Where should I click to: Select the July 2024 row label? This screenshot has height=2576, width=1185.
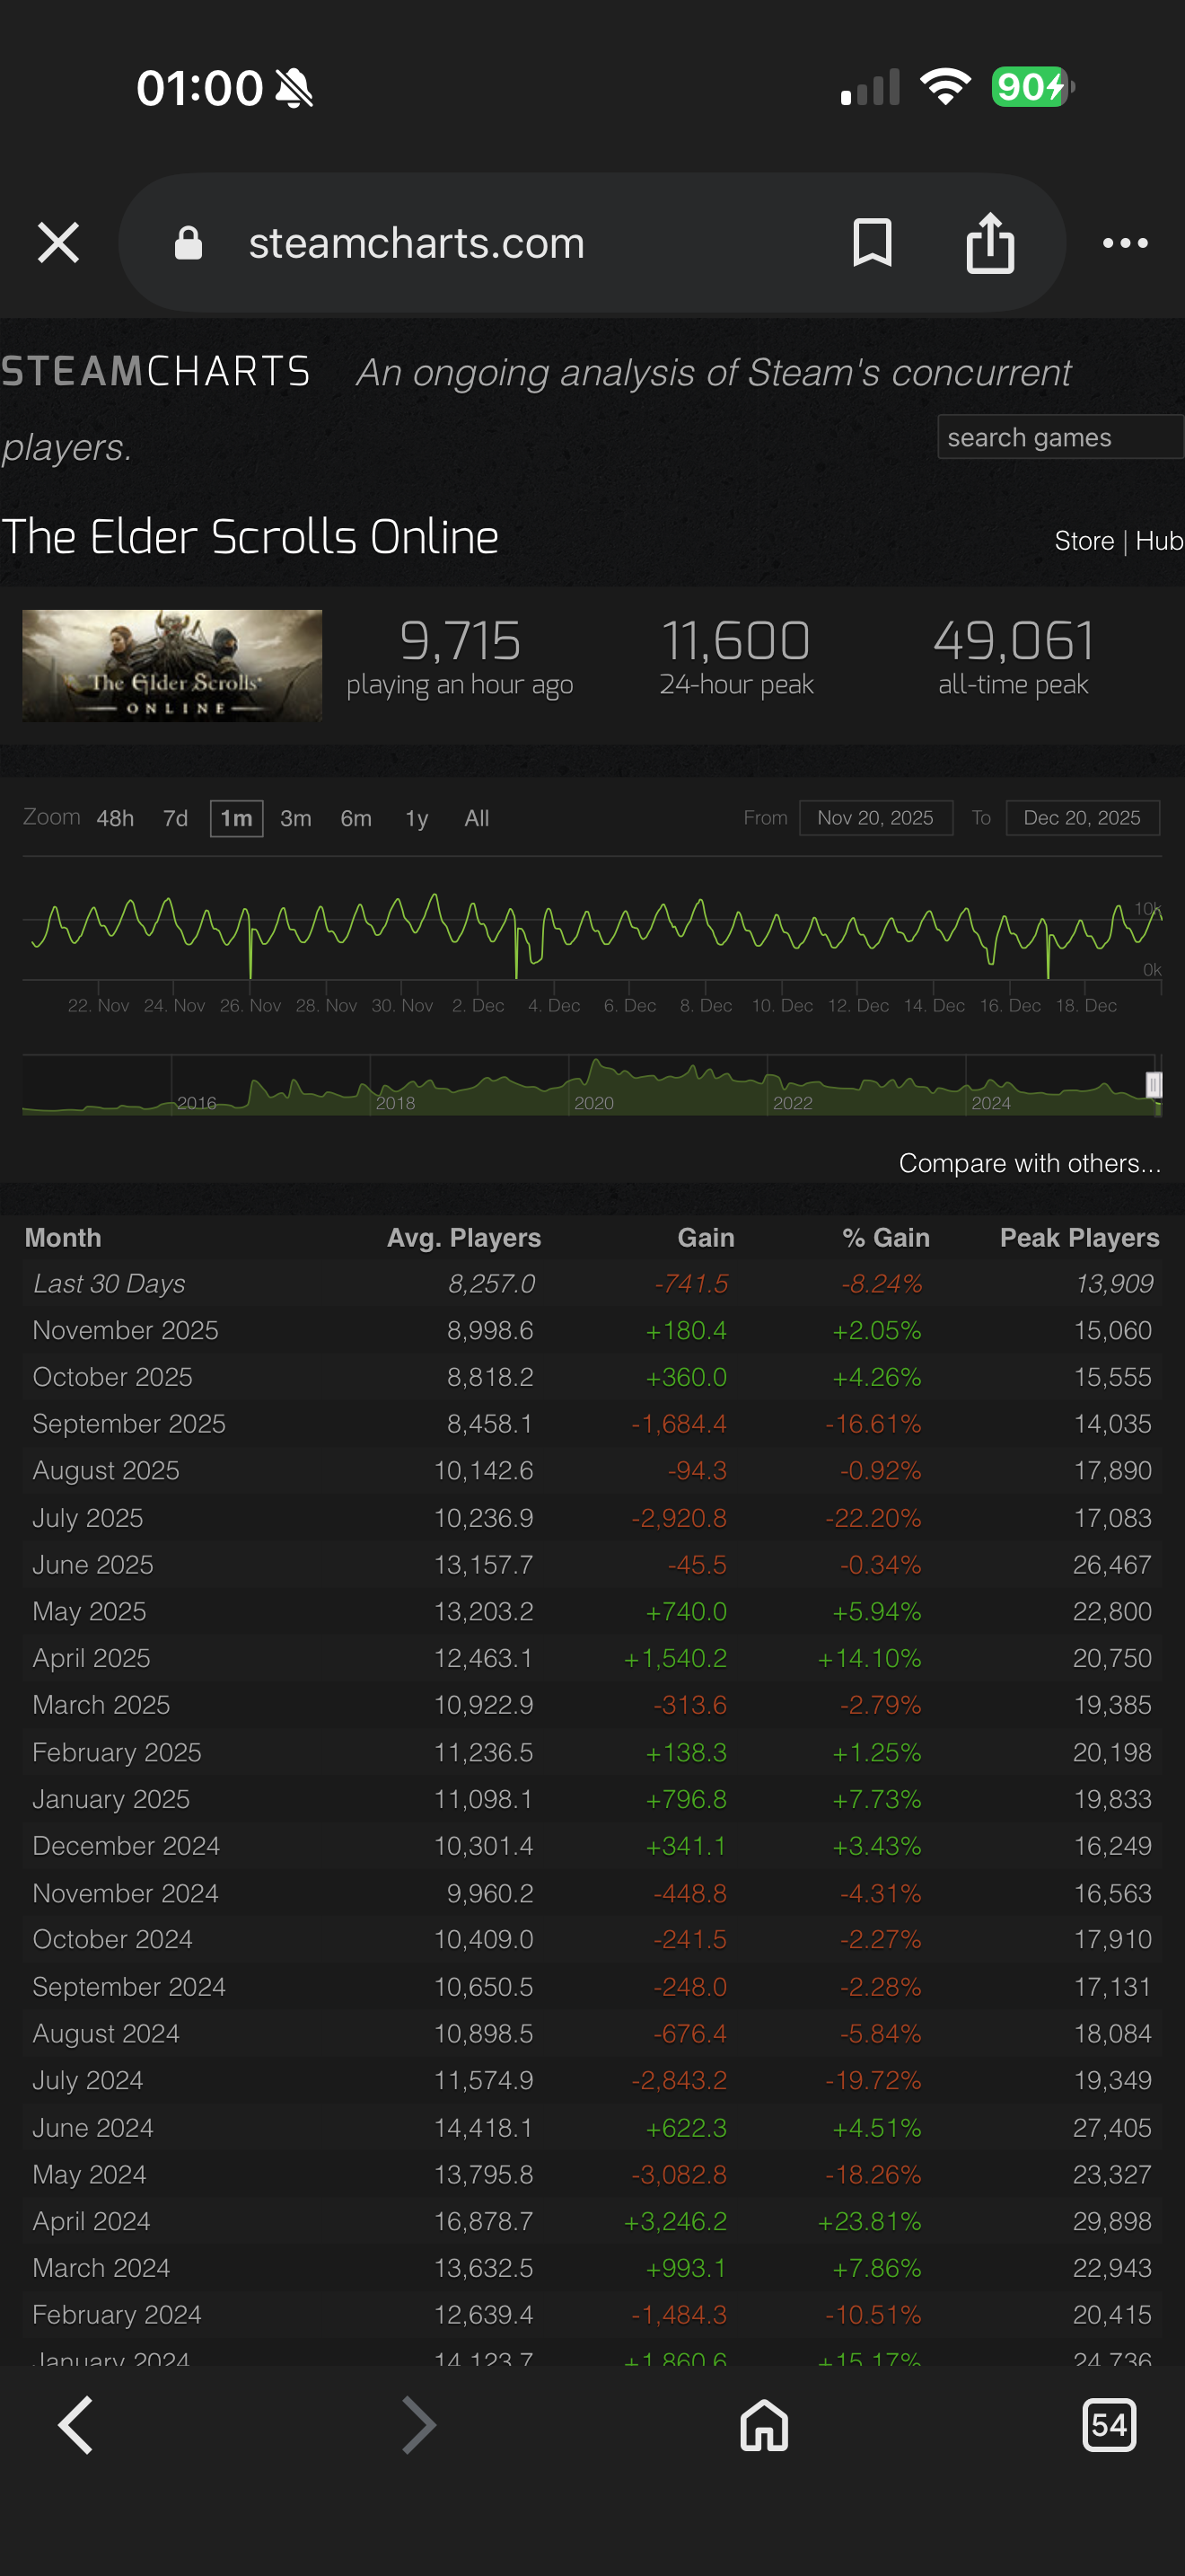click(88, 2080)
